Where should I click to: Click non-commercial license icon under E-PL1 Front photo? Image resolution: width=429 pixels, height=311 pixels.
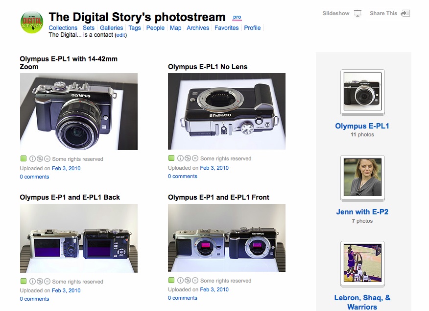pyautogui.click(x=188, y=281)
